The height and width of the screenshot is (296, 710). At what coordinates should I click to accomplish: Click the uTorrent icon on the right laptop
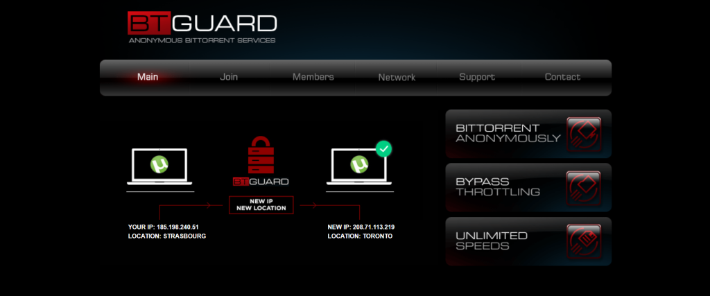360,164
